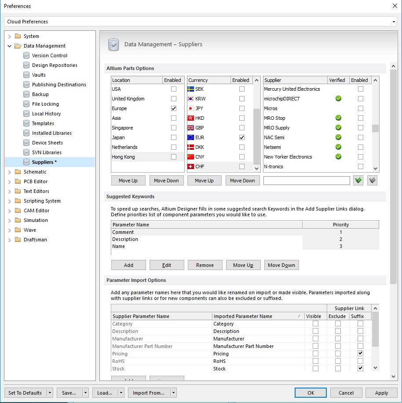Click the green checkmark enable-all suppliers icon

tap(358, 181)
